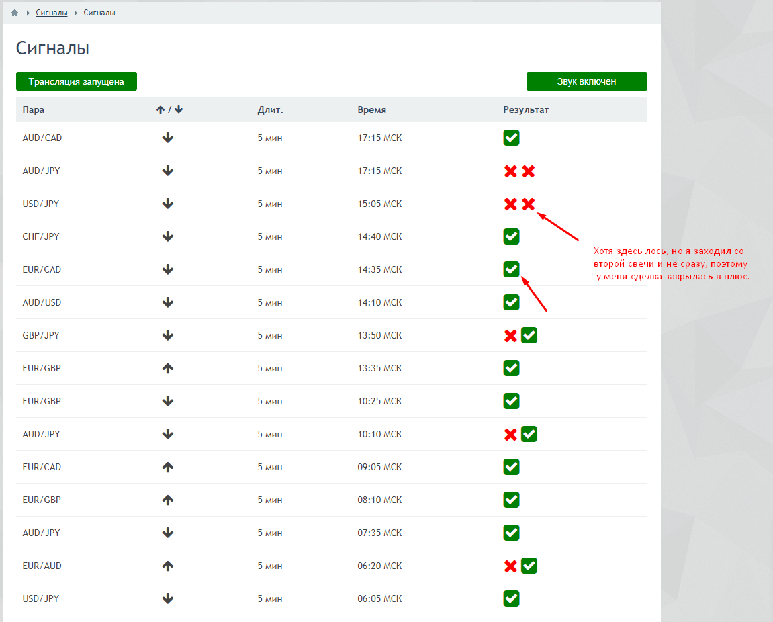The width and height of the screenshot is (773, 622).
Task: Click the first red cross for AUD/JPY 17:15
Action: (x=510, y=171)
